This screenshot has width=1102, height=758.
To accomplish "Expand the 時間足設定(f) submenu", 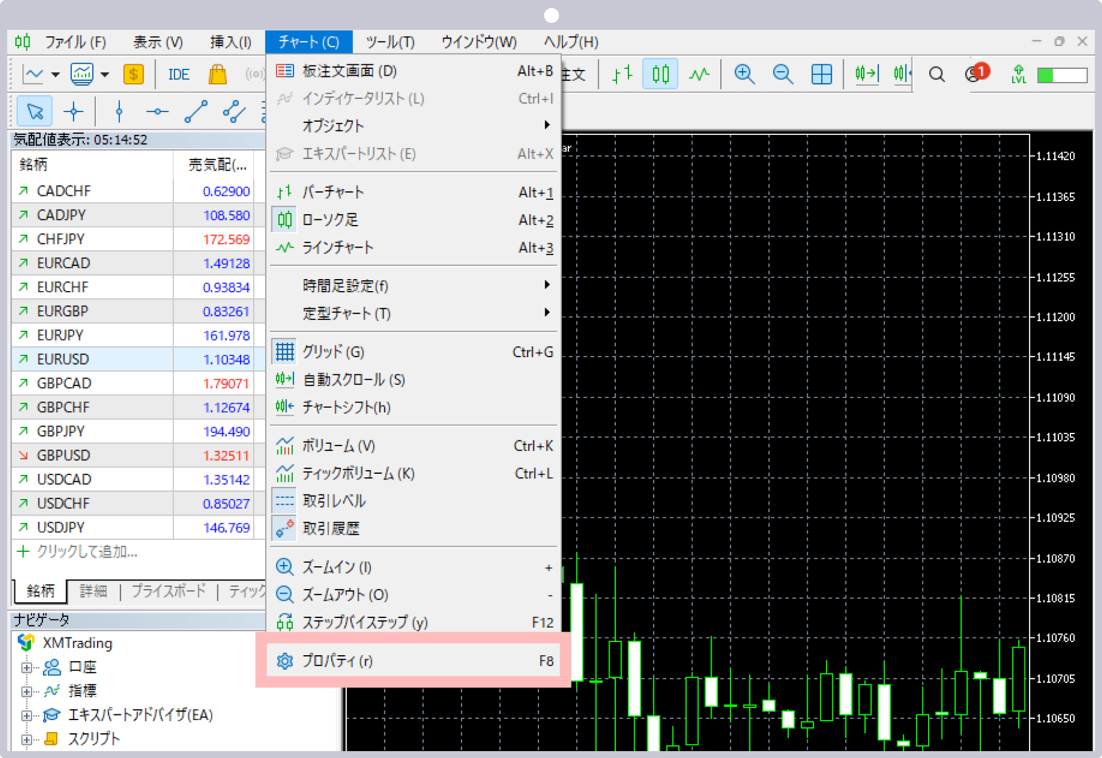I will coord(413,285).
